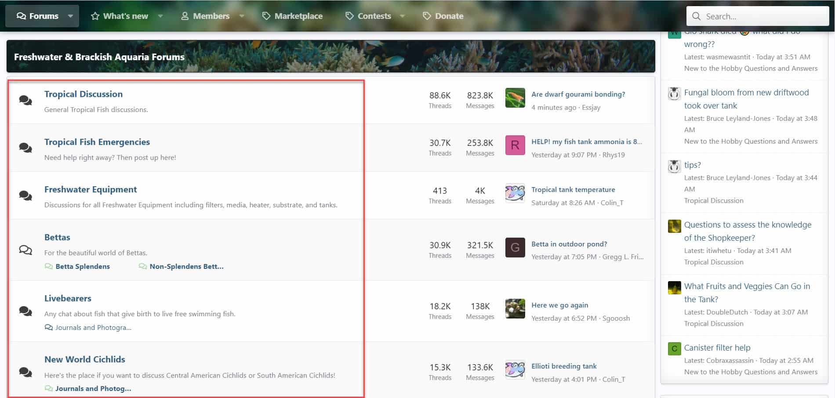Click the chat icon next to Bettas forum
The image size is (835, 398).
26,250
